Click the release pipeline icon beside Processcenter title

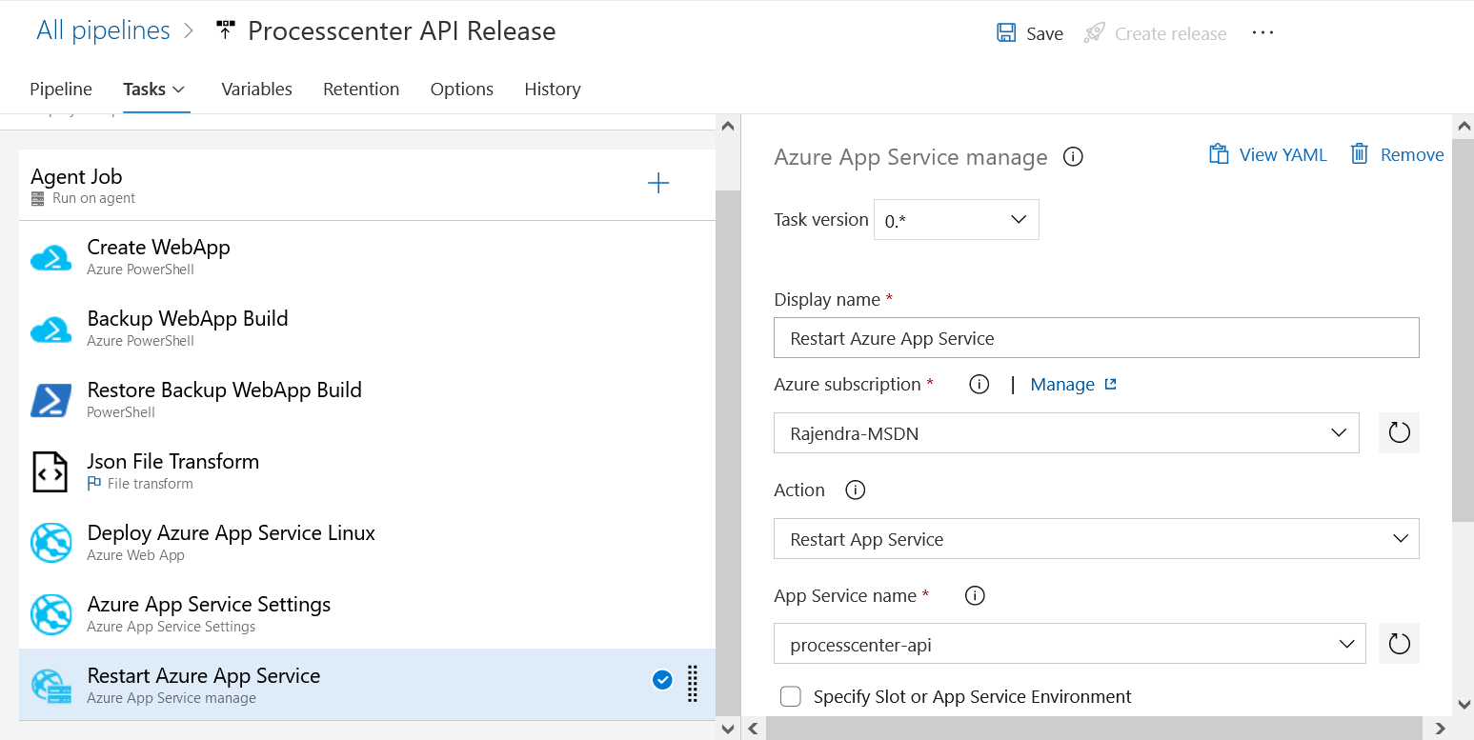click(x=225, y=30)
